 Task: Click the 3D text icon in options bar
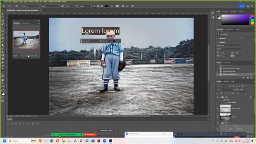tap(132, 6)
